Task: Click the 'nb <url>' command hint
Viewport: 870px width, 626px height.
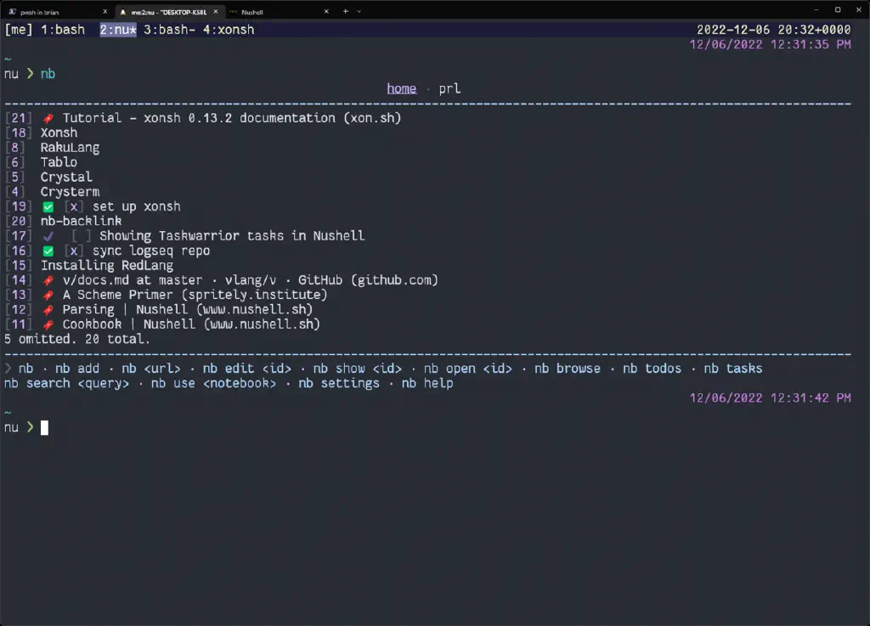Action: click(x=151, y=369)
